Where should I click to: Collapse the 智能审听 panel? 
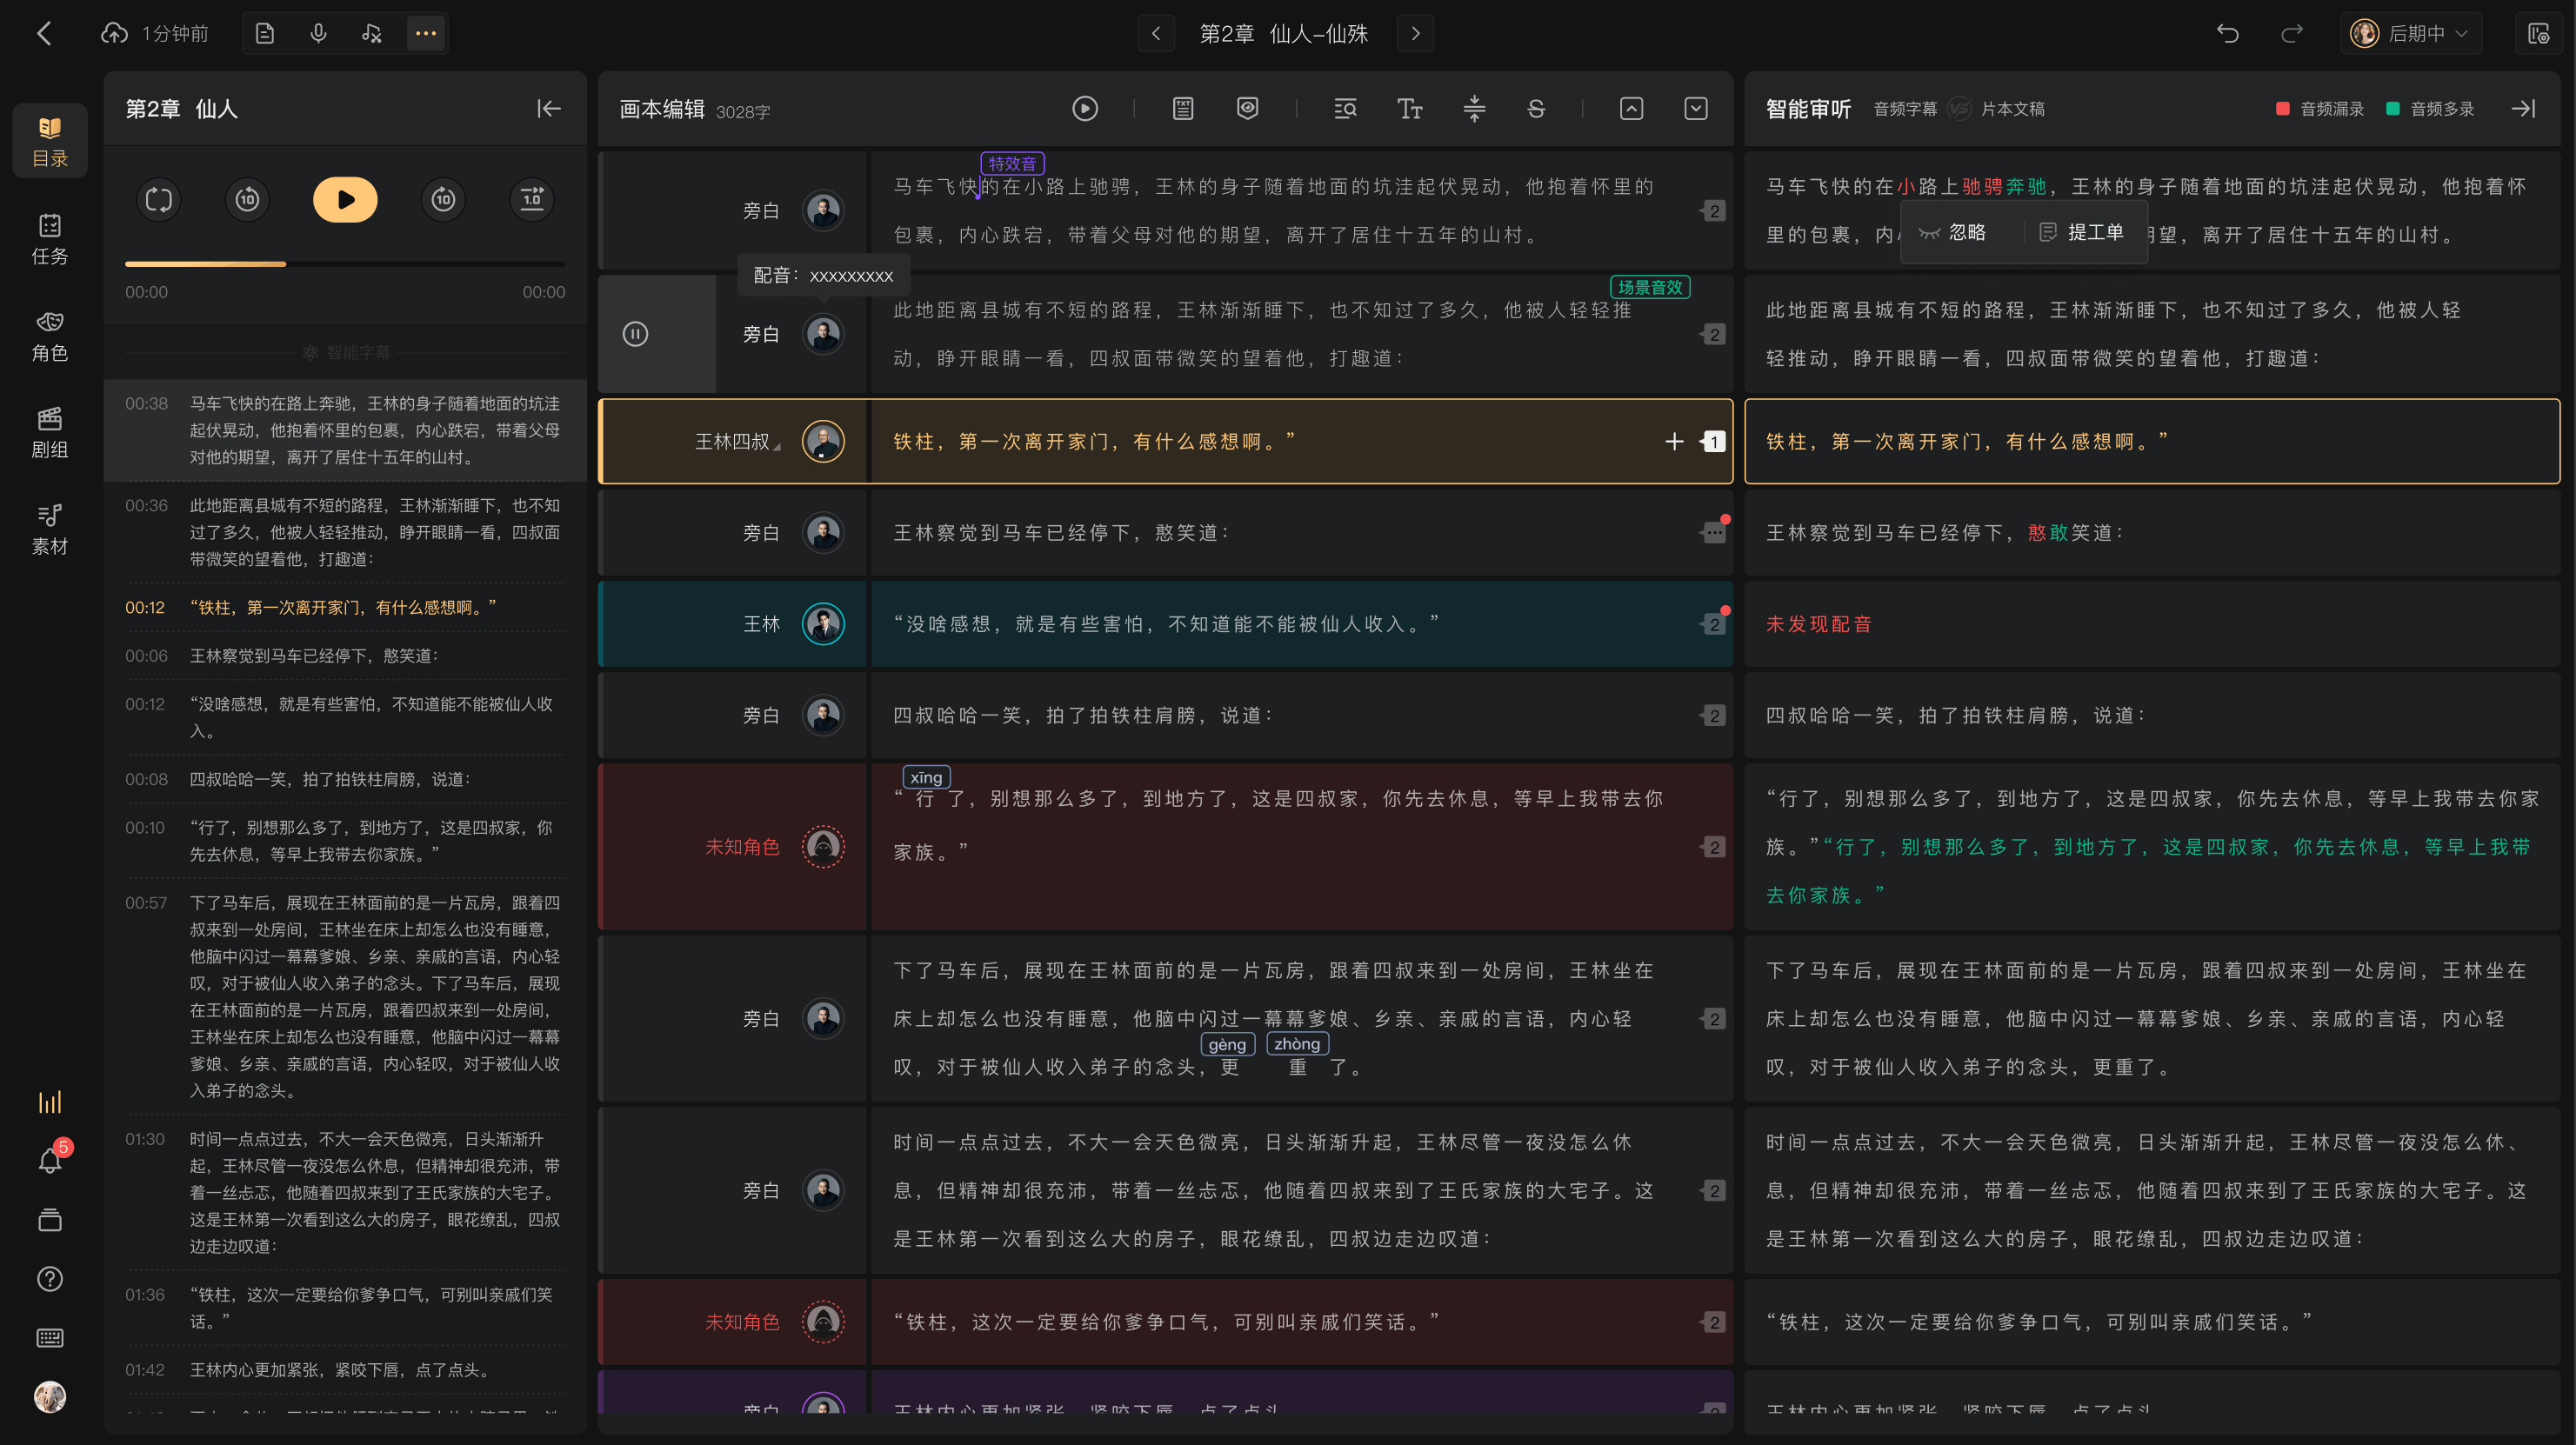pos(2524,108)
